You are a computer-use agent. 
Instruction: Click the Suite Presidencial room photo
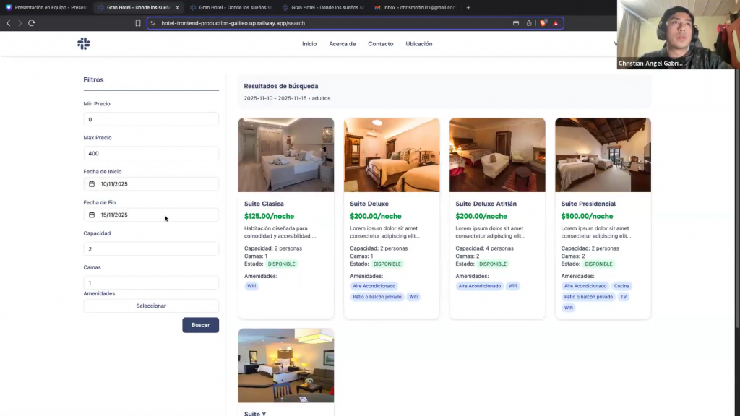[603, 155]
